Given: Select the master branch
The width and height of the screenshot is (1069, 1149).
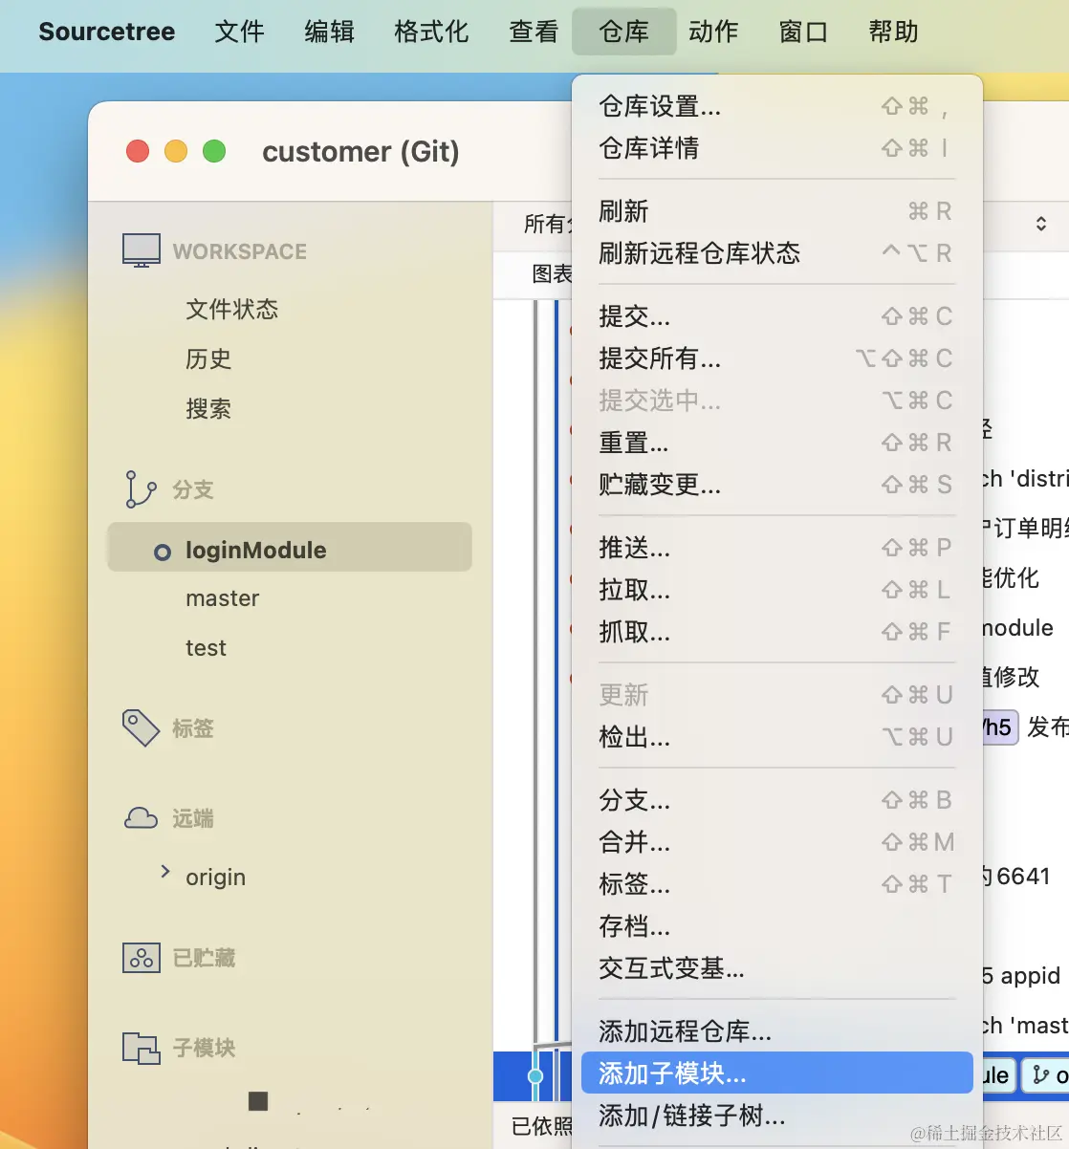Looking at the screenshot, I should tap(222, 598).
